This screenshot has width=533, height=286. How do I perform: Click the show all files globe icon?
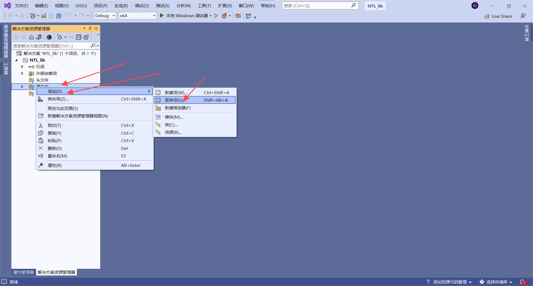[x=49, y=37]
